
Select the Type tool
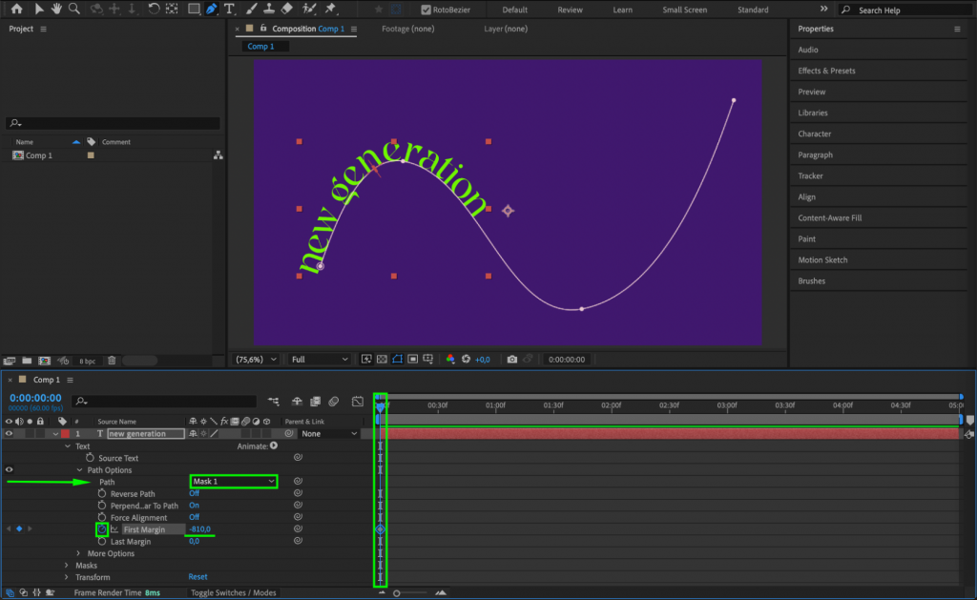point(230,10)
